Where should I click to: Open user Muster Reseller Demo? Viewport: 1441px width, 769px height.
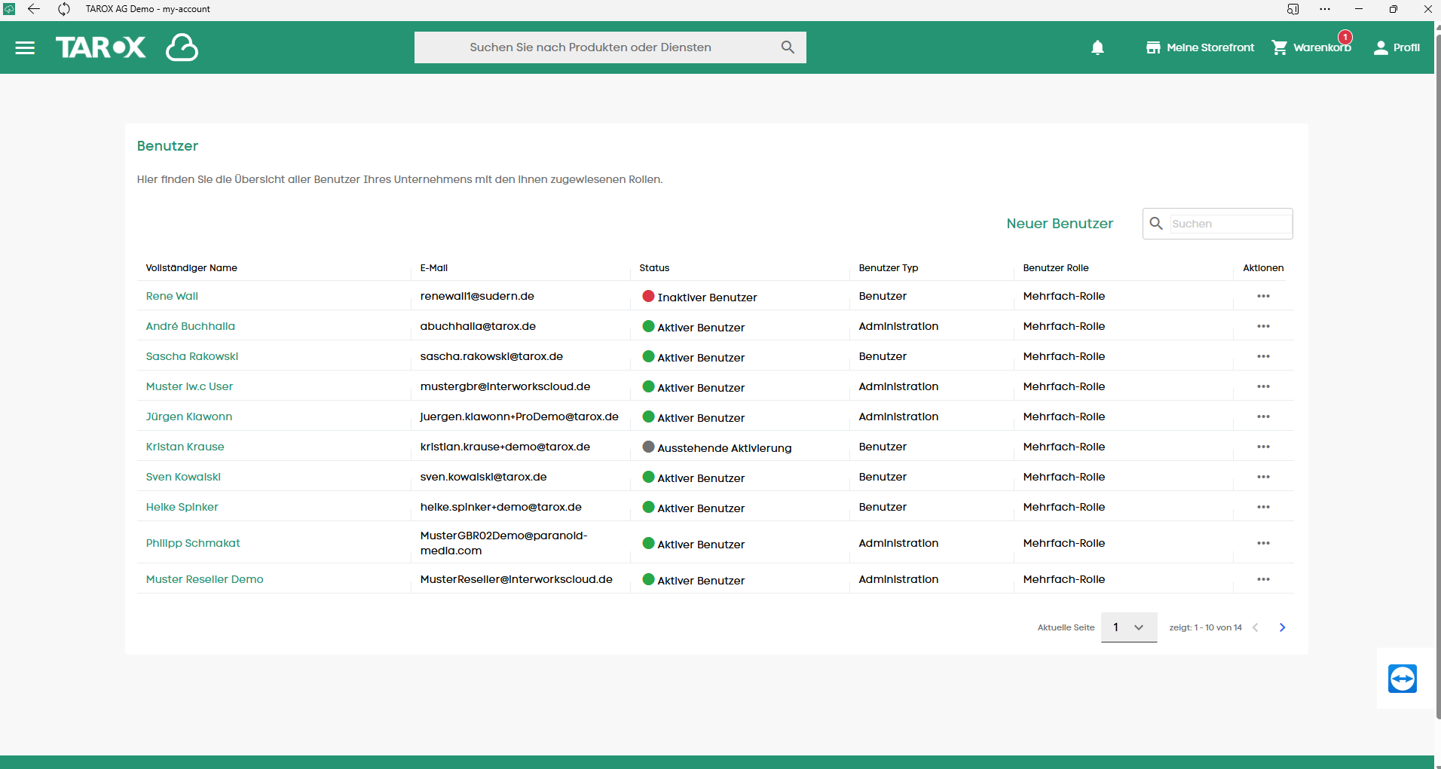(204, 579)
